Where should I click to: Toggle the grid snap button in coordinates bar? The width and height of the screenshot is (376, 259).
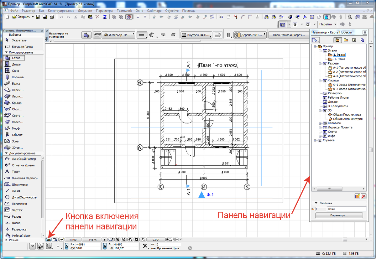[x=50, y=246]
